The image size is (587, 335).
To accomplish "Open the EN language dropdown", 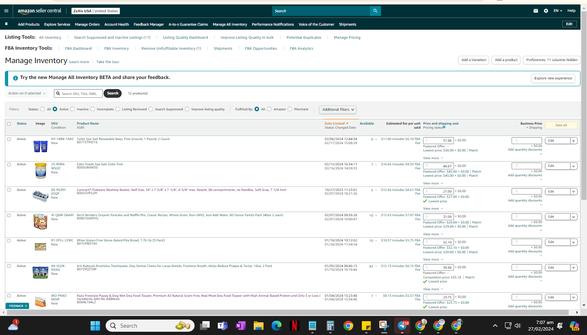I will click(558, 11).
